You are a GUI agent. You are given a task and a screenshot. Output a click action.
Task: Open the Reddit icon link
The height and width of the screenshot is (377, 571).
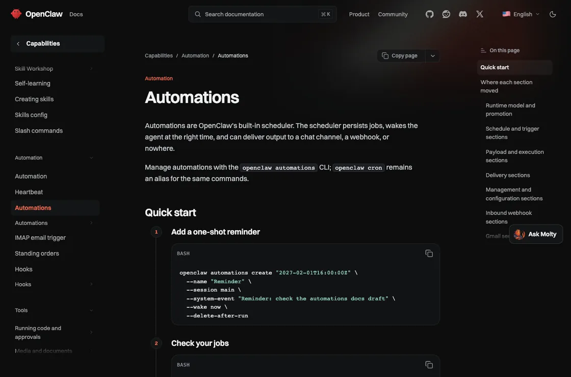(x=446, y=14)
